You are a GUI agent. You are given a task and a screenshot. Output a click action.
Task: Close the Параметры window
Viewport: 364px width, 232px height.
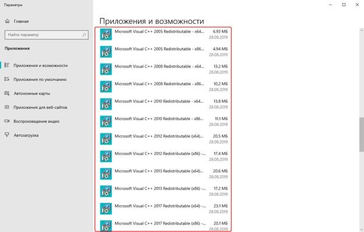point(357,5)
